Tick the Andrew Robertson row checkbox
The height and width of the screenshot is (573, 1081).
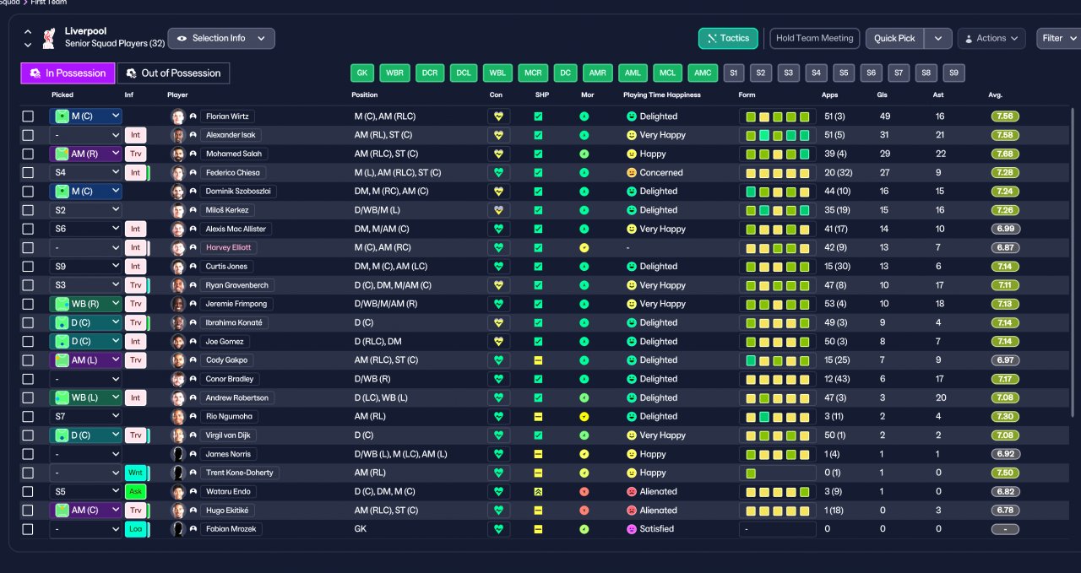coord(28,397)
